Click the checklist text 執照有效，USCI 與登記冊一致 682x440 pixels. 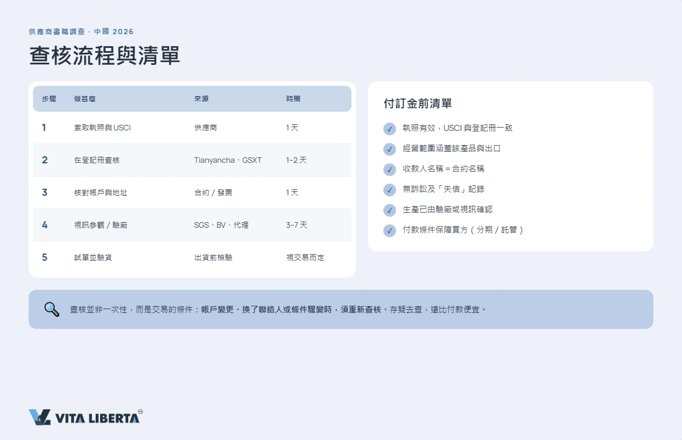(x=458, y=128)
